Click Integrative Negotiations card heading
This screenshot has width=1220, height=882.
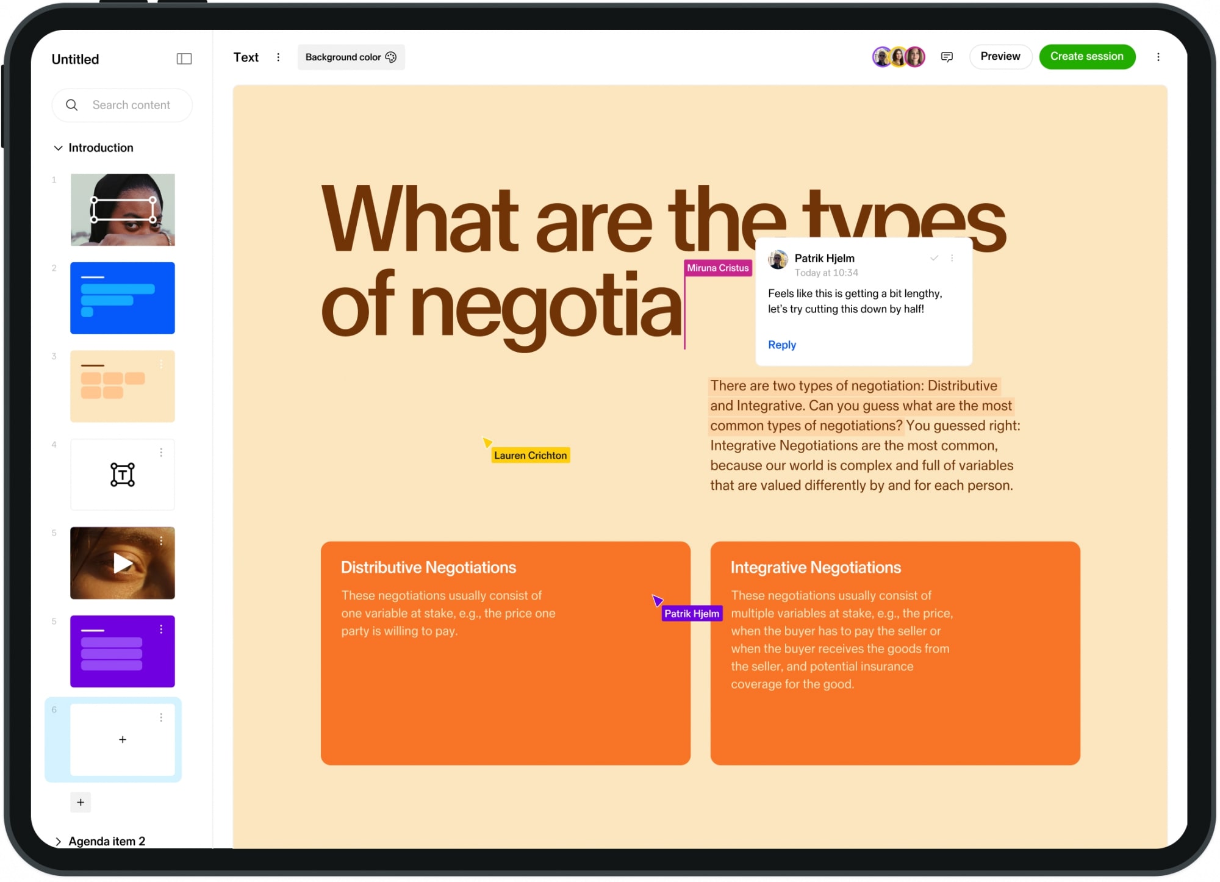(x=816, y=568)
